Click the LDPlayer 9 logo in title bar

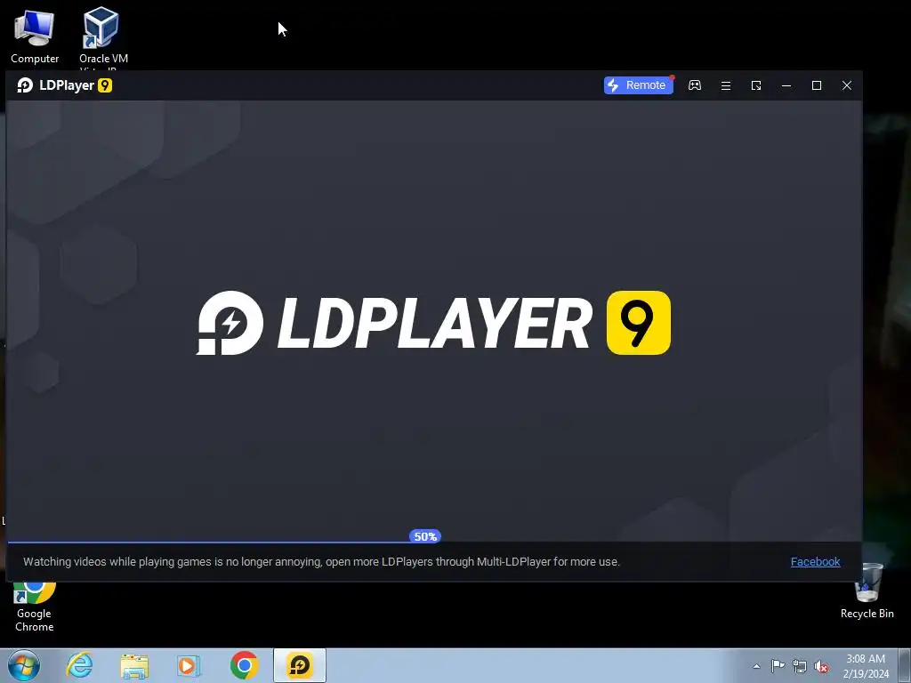[x=64, y=85]
